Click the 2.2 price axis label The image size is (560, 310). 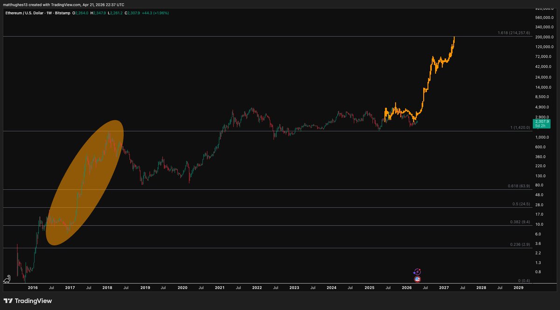(x=539, y=253)
